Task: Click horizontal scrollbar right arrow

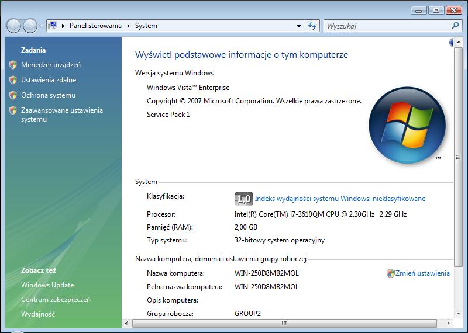Action: pyautogui.click(x=448, y=323)
